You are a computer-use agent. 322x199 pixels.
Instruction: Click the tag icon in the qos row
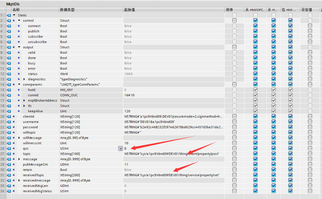(x=9, y=148)
